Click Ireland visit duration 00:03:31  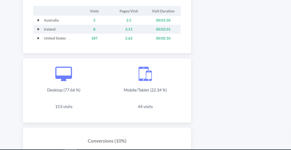coord(163,29)
